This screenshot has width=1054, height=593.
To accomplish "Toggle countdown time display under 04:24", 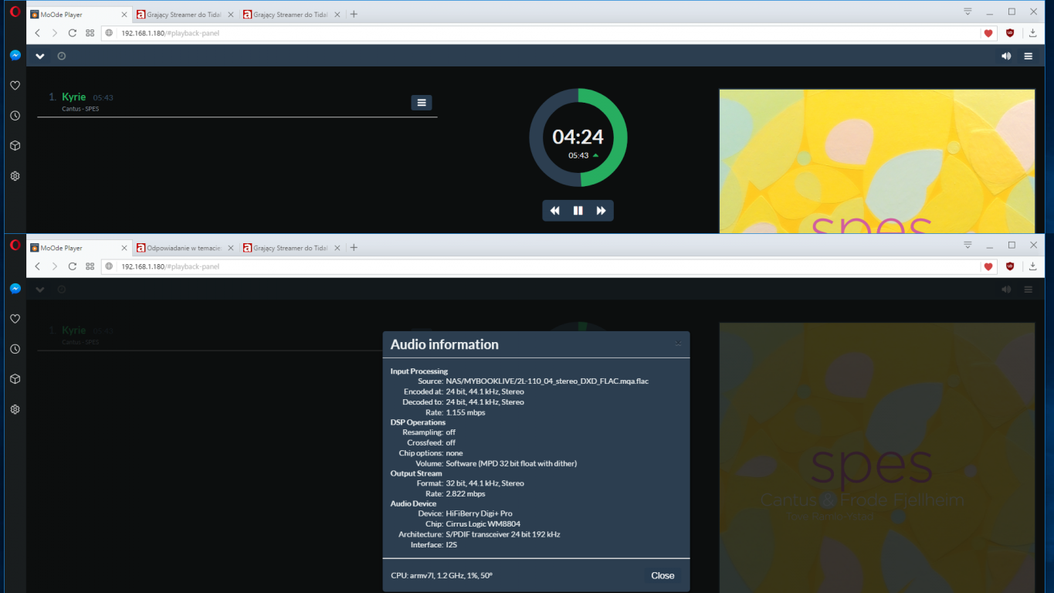I will [x=583, y=155].
